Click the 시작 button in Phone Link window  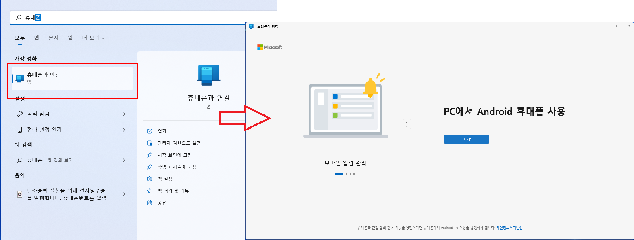coord(466,139)
